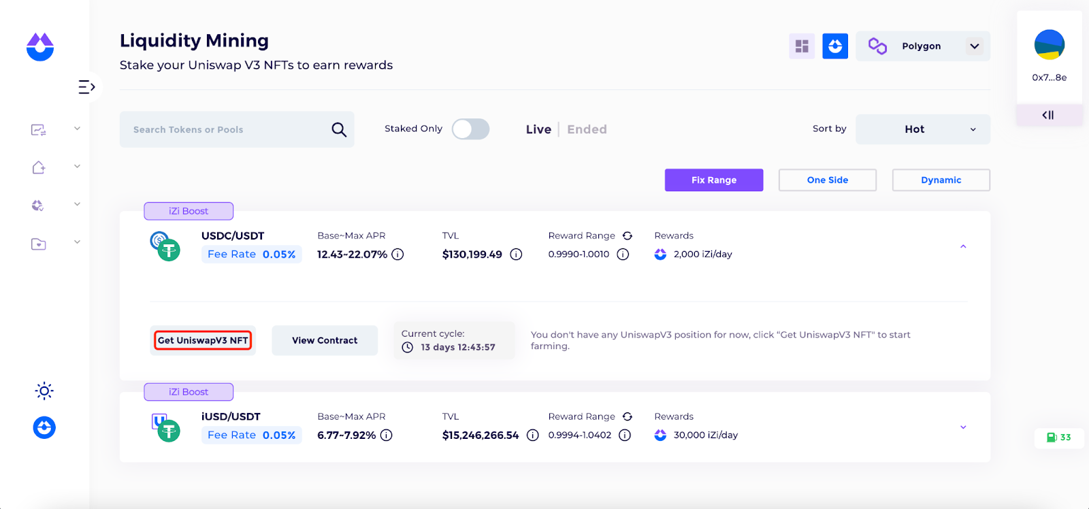Click View Contract button
Viewport: 1089px width, 509px height.
click(325, 340)
